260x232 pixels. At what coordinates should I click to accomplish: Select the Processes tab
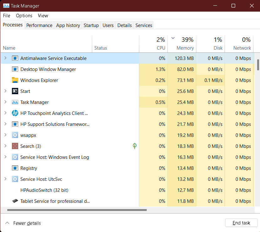13,25
